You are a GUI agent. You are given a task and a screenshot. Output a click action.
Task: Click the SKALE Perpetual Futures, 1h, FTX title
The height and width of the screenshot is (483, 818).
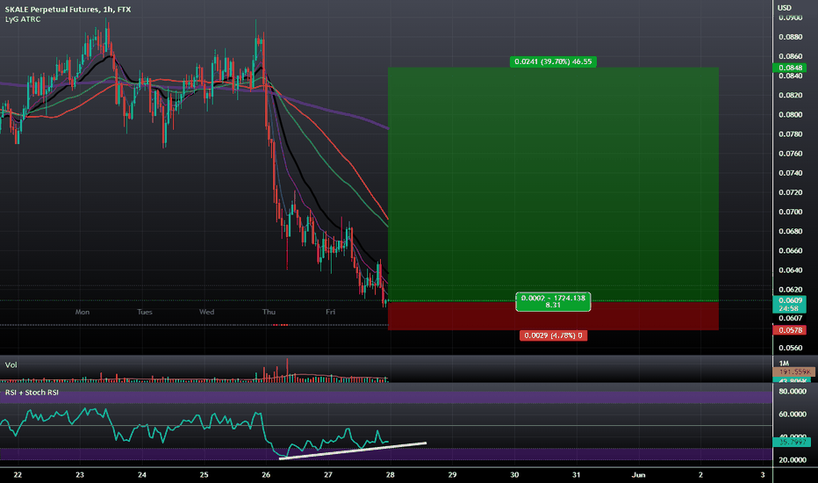[68, 10]
